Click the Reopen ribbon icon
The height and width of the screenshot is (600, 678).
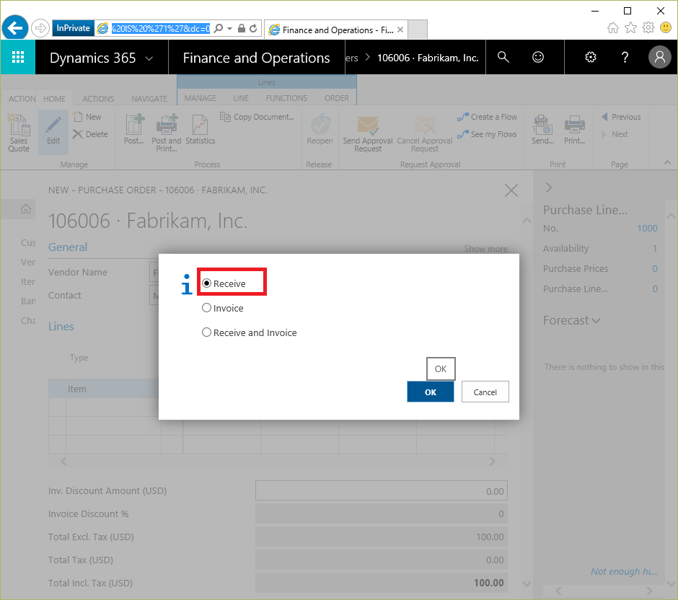pyautogui.click(x=320, y=129)
